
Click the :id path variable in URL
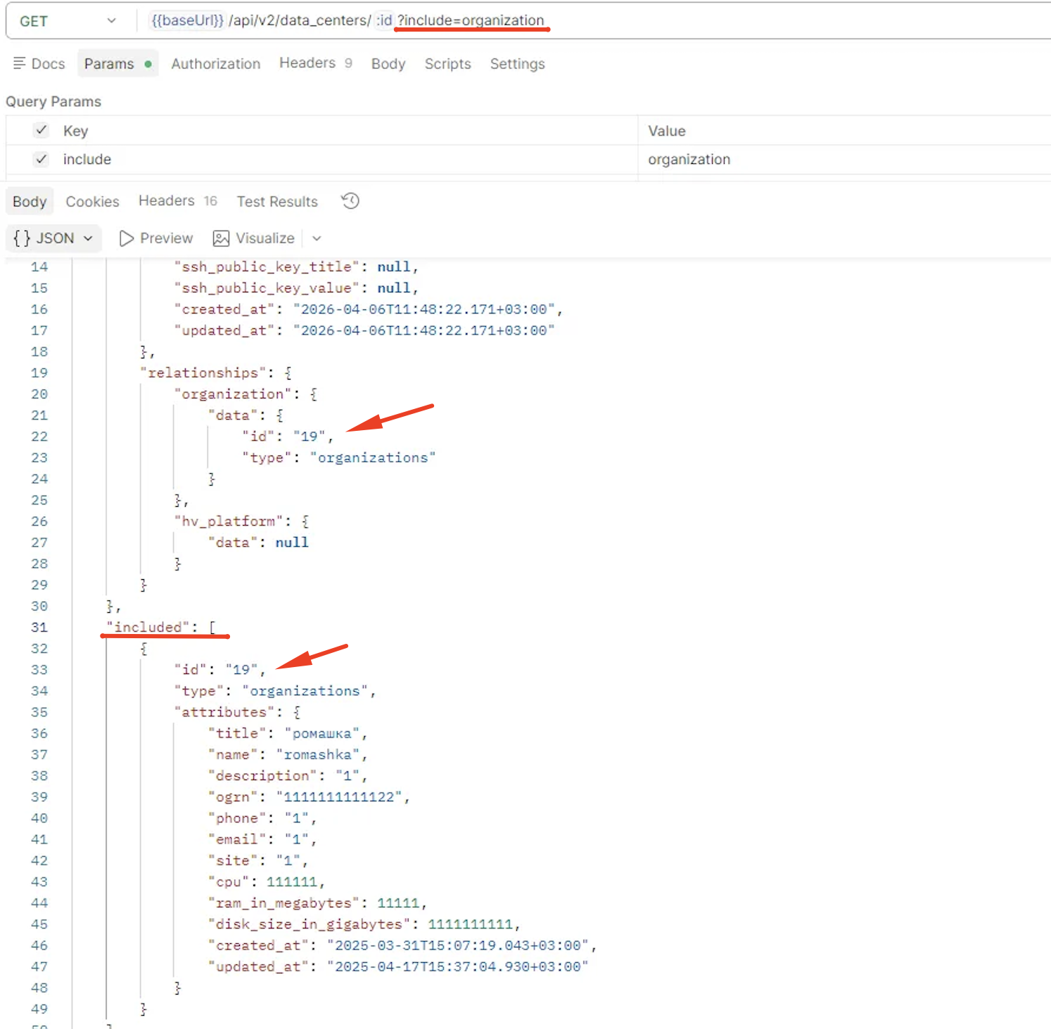(x=383, y=20)
